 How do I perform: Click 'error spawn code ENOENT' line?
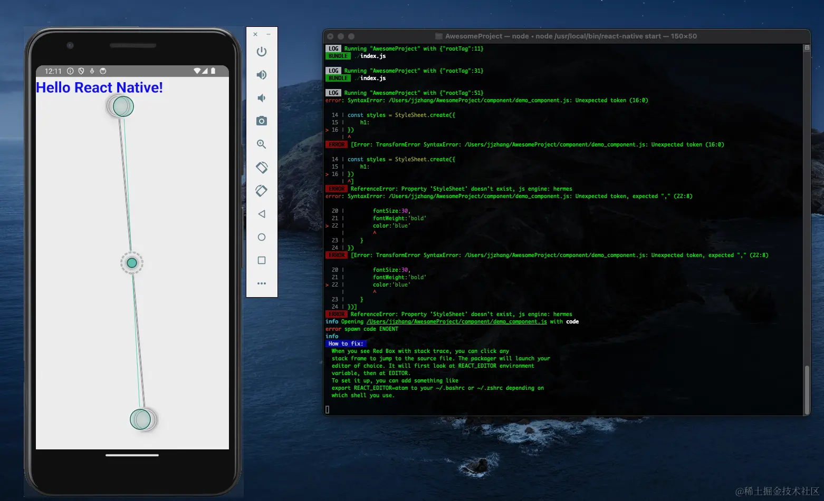coord(362,329)
